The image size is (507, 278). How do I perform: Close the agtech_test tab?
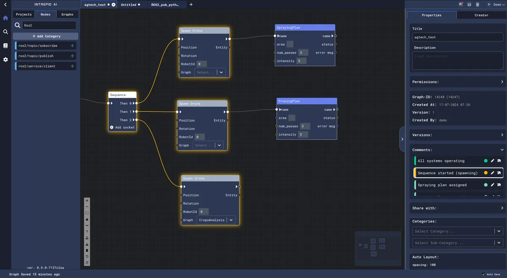coord(113,5)
